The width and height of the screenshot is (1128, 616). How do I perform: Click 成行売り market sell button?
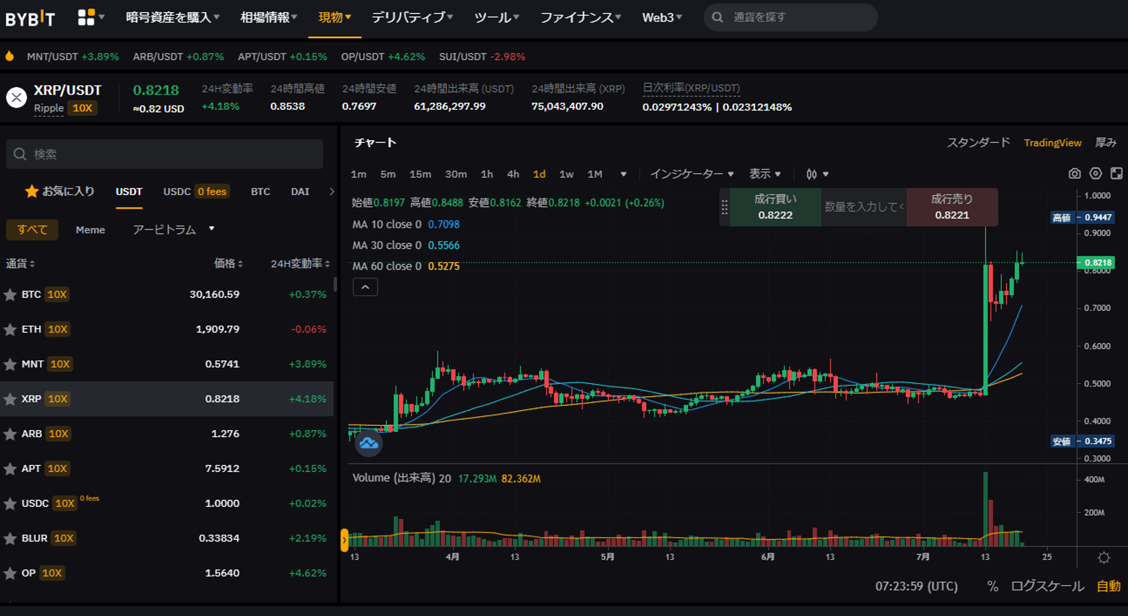point(952,207)
